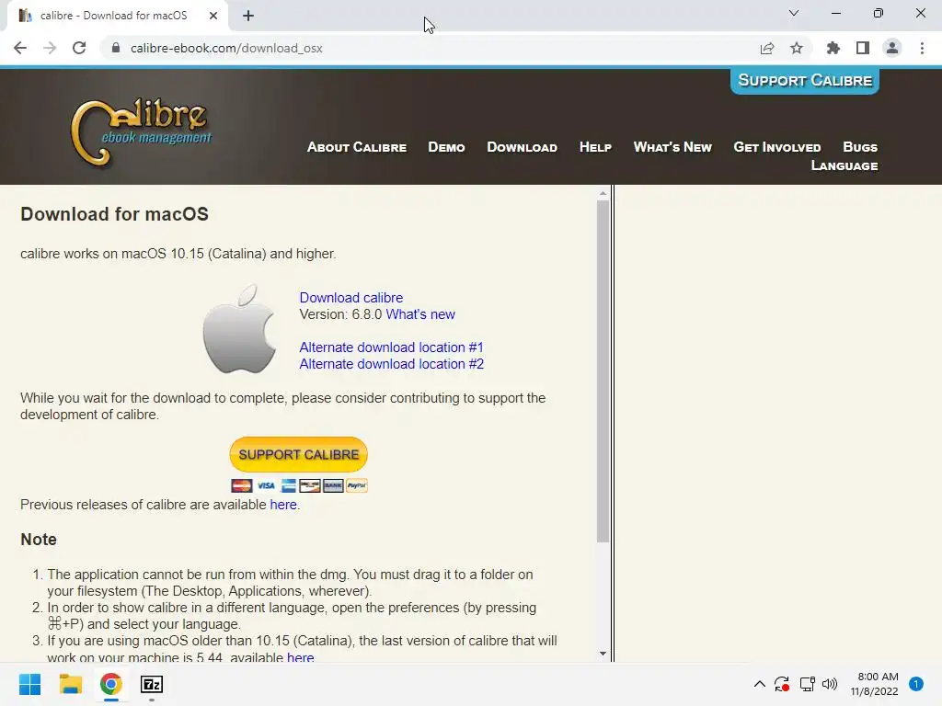Click Alternate download location #2

click(x=391, y=364)
